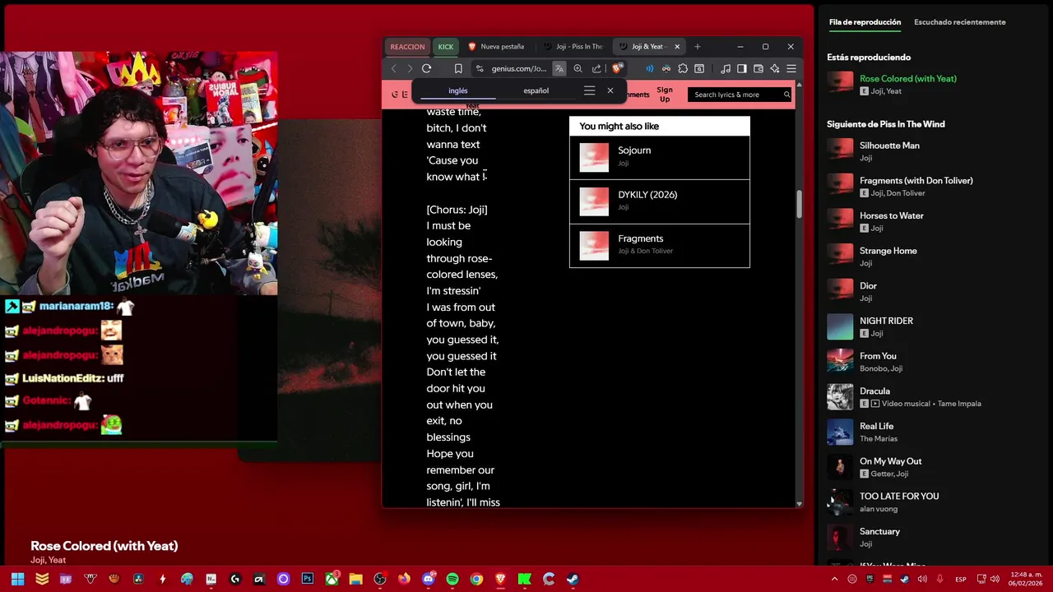This screenshot has width=1053, height=592.
Task: Close the translate popup
Action: pos(610,90)
